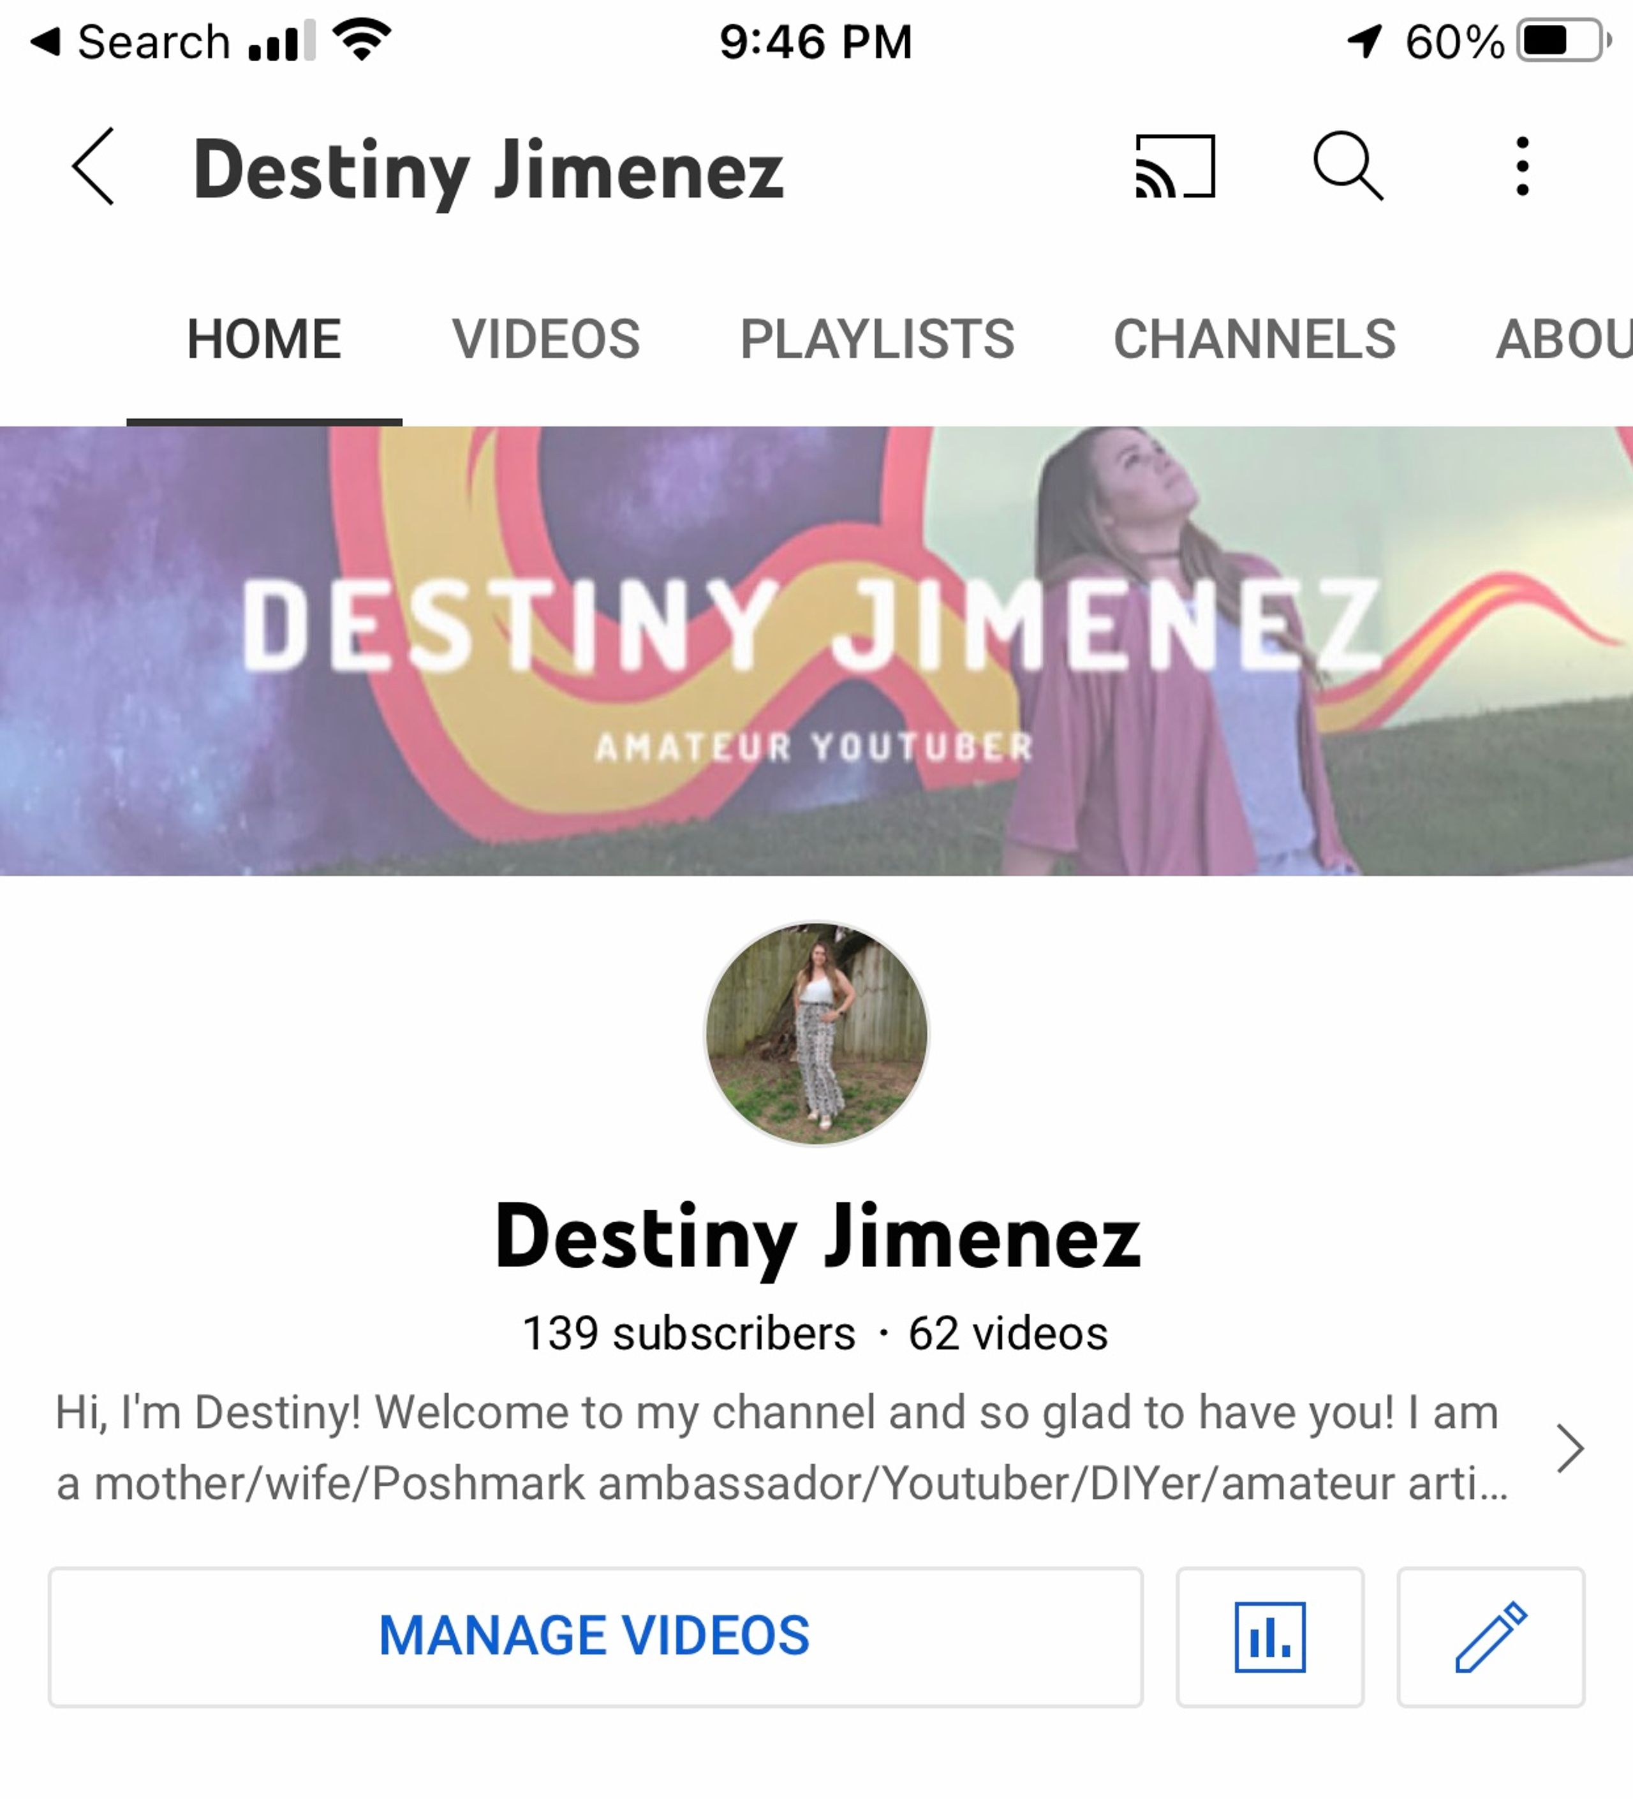Open channel analytics bar chart icon
1633x1799 pixels.
[x=1269, y=1638]
